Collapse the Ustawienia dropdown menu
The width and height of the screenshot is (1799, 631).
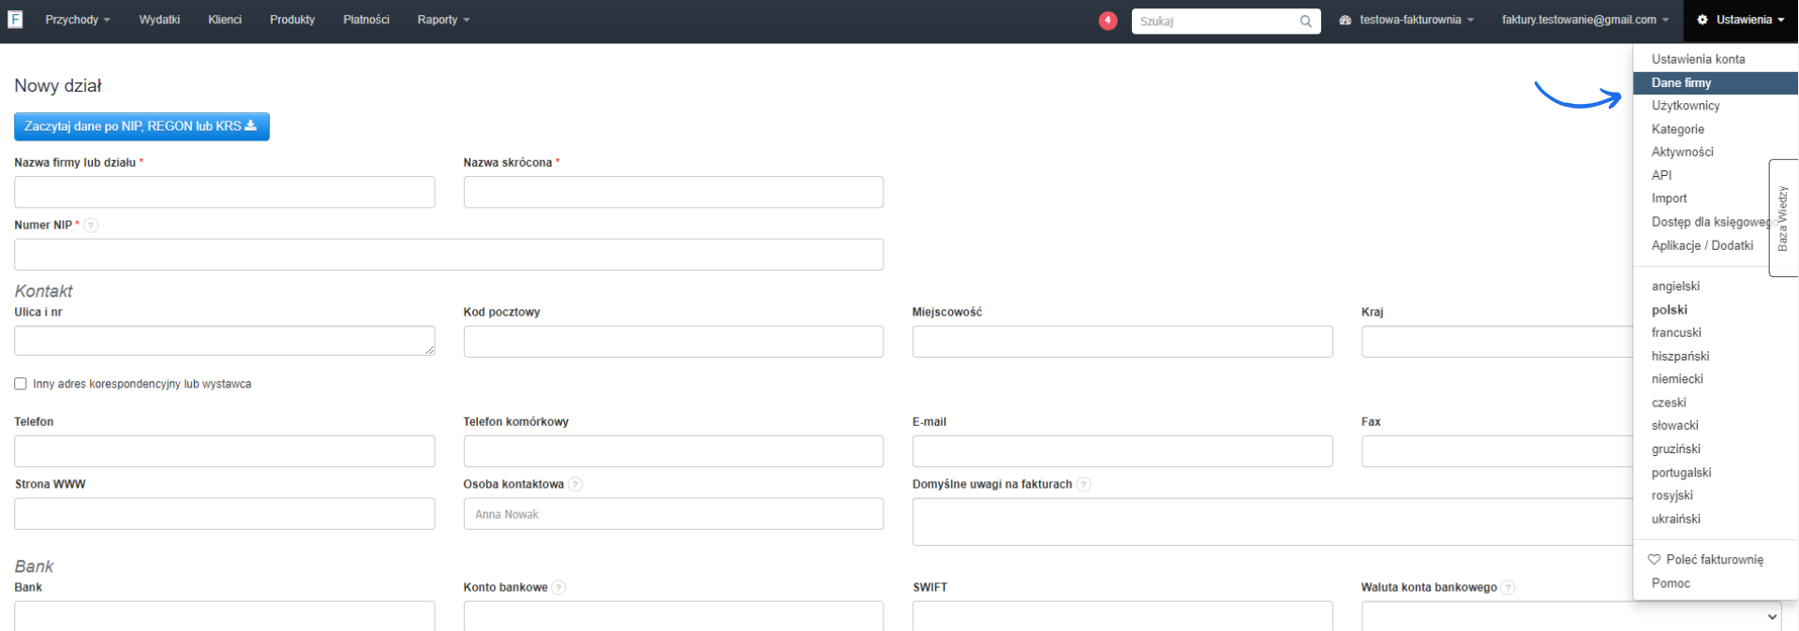[x=1741, y=20]
